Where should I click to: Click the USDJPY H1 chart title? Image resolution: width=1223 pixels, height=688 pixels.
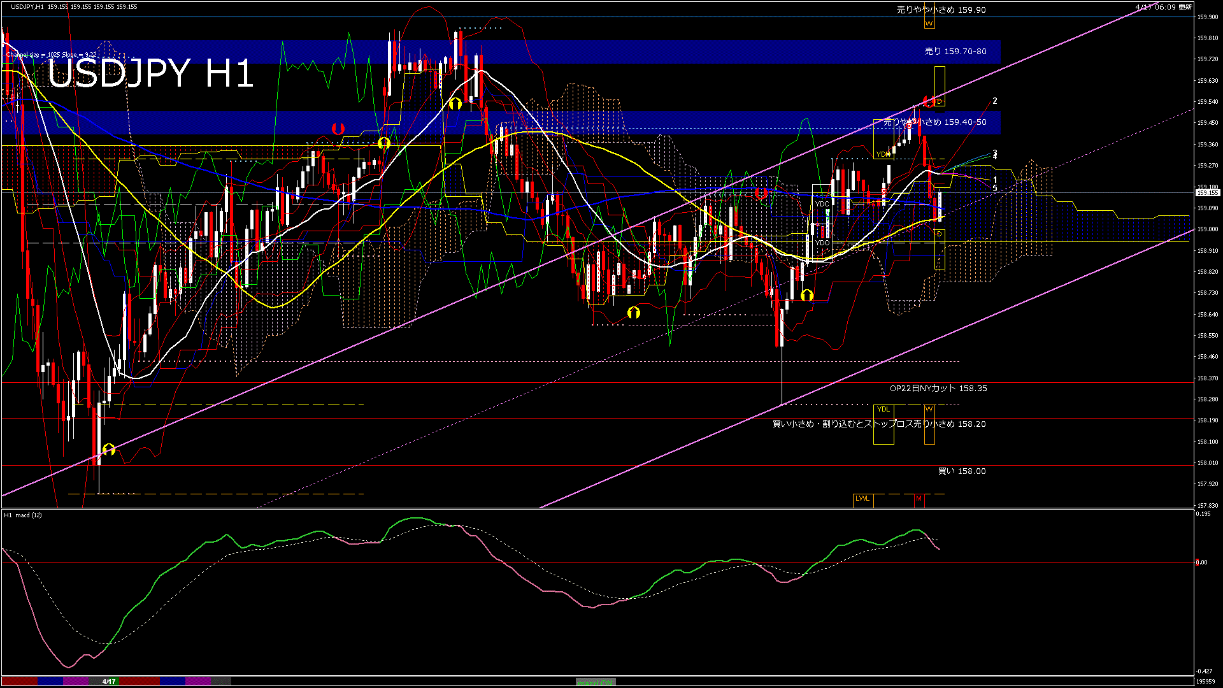151,74
